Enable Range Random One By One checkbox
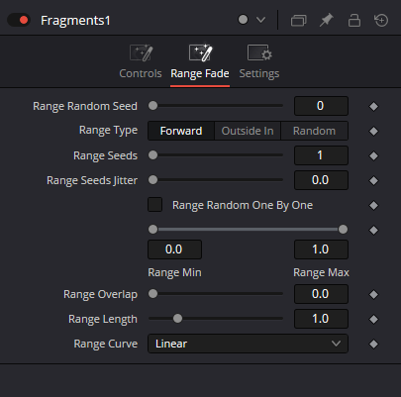This screenshot has height=397, width=401. click(154, 205)
